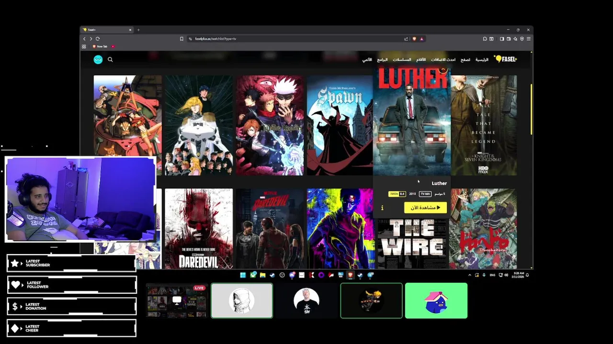Open the teal user profile avatar
Viewport: 613px width, 344px height.
(98, 59)
